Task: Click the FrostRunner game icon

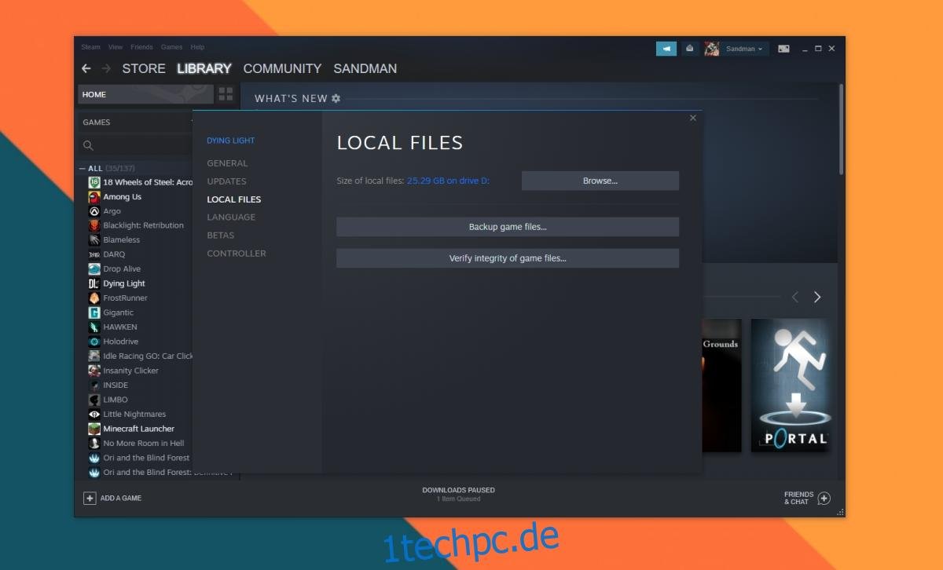Action: (x=94, y=298)
